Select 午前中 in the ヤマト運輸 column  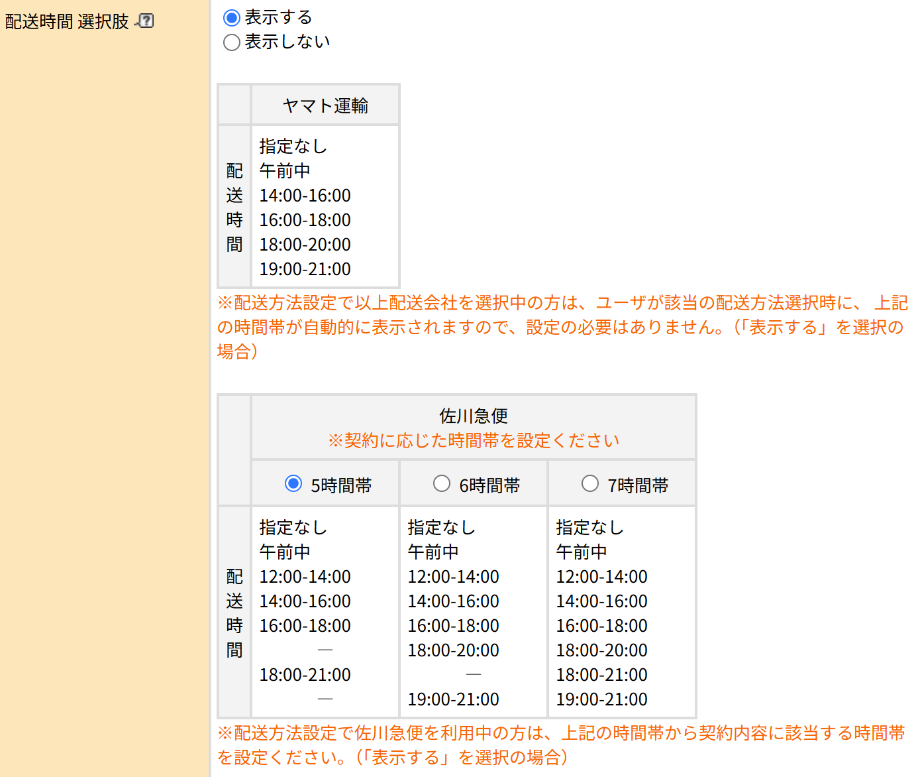tap(284, 170)
